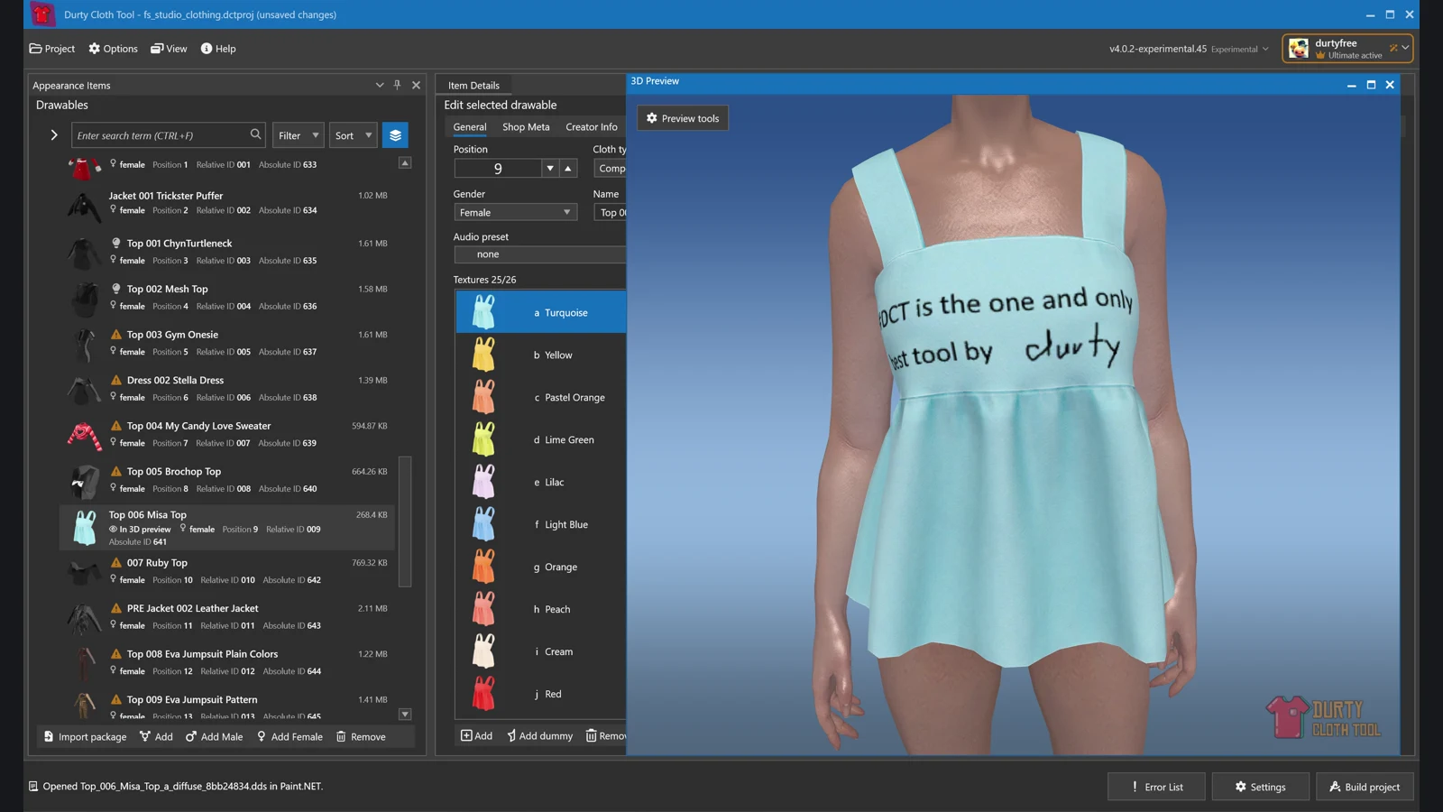
Task: Select the Lilac texture thumbnail
Action: (484, 482)
